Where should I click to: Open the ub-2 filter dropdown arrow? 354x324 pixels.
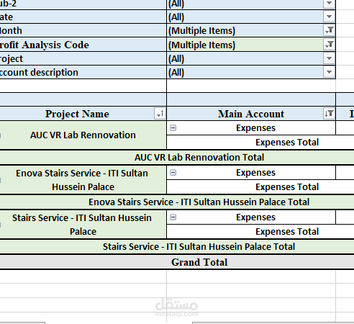(329, 4)
